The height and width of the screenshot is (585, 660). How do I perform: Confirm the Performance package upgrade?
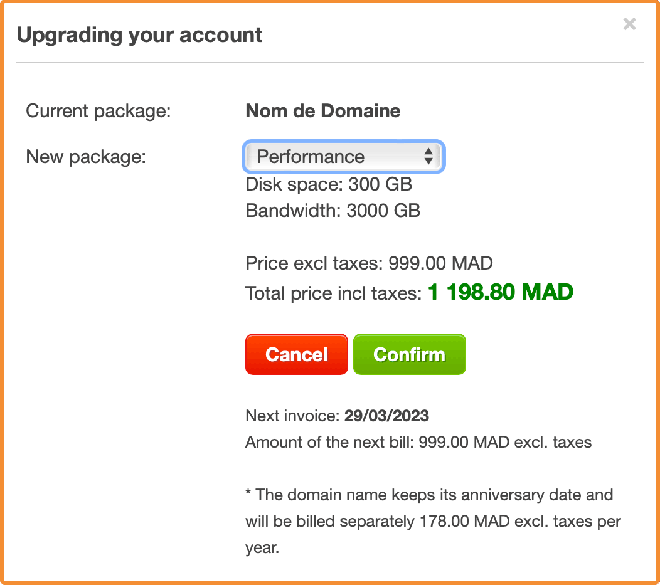point(410,354)
